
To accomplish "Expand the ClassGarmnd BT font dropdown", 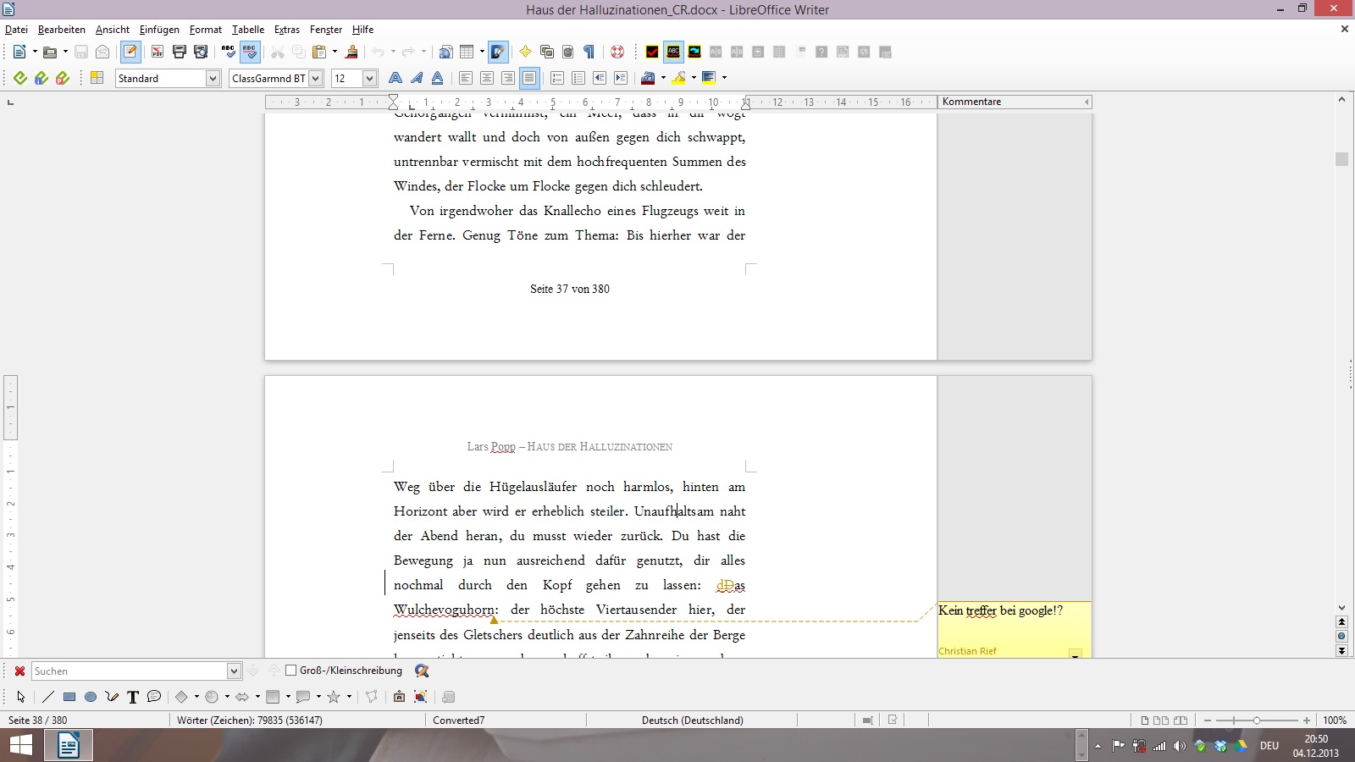I will pos(316,78).
